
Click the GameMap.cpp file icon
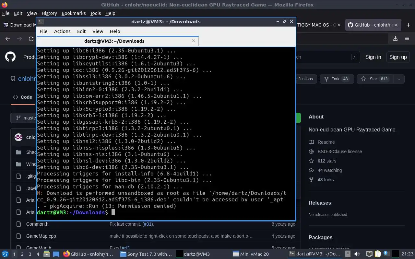[x=18, y=236]
